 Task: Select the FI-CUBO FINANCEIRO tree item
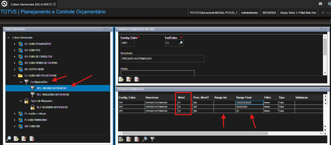(x=36, y=120)
